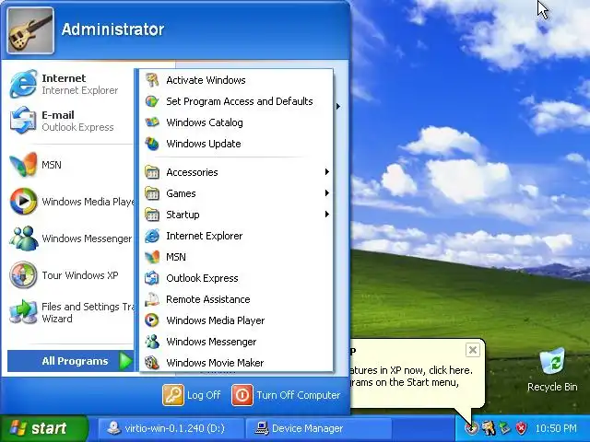Click the Log Off button

(x=192, y=395)
